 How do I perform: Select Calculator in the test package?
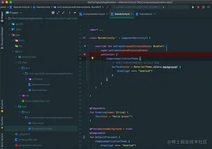(36, 123)
